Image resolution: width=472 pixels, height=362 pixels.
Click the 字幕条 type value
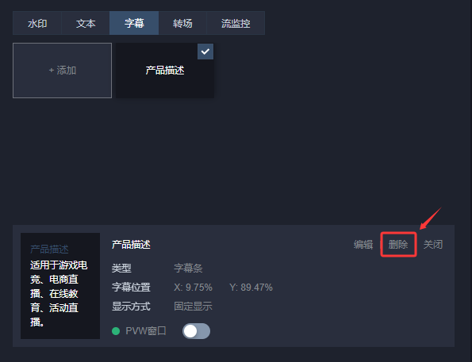pyautogui.click(x=188, y=268)
